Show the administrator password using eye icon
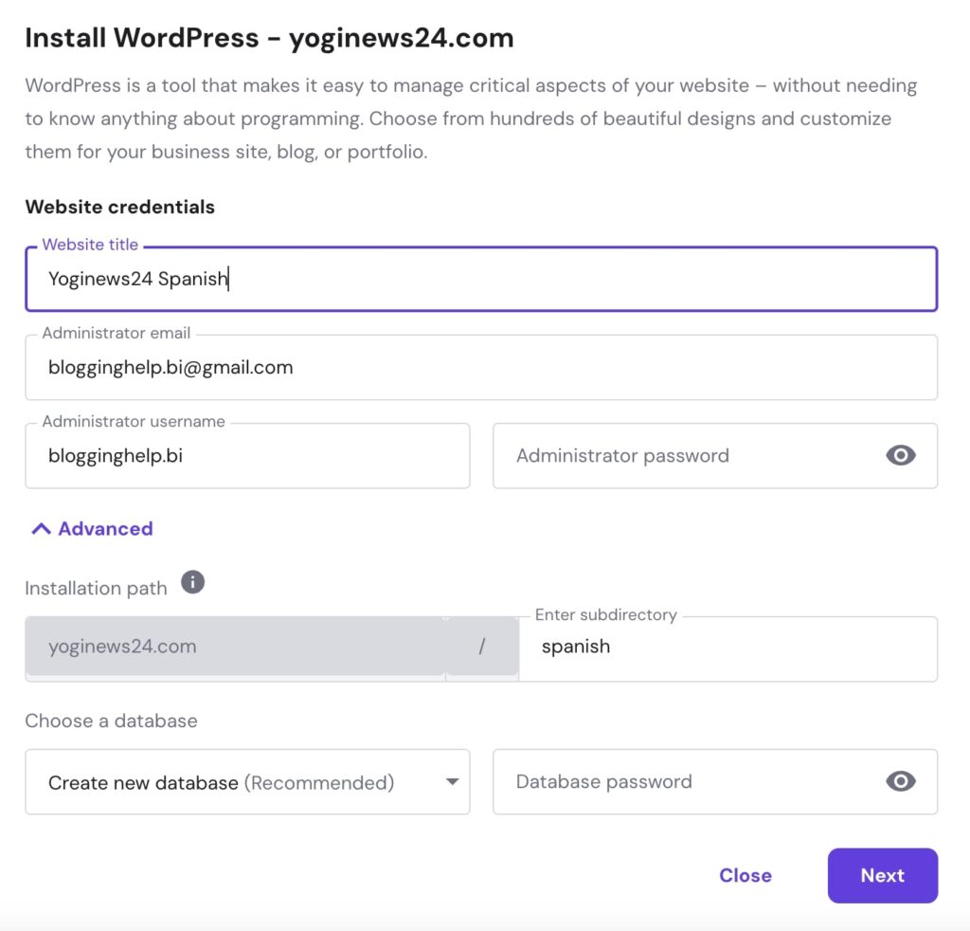 click(x=900, y=456)
